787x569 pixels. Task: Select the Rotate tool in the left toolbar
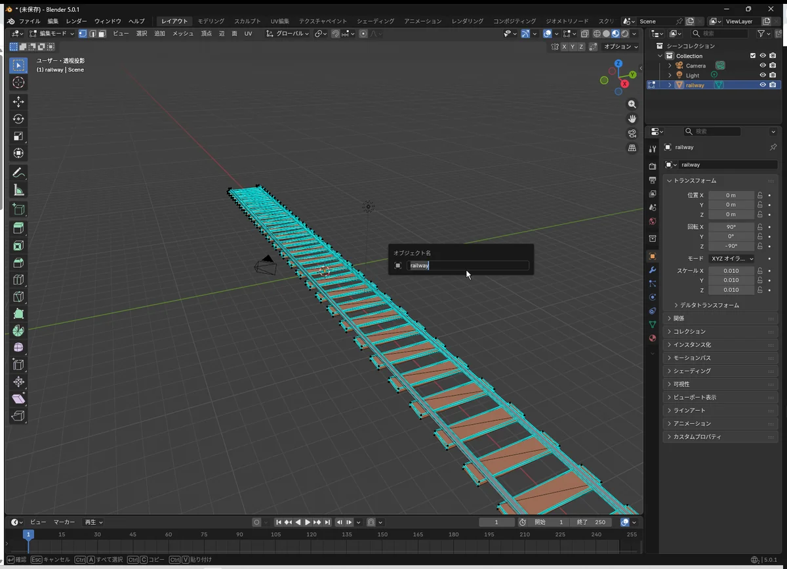pos(18,119)
